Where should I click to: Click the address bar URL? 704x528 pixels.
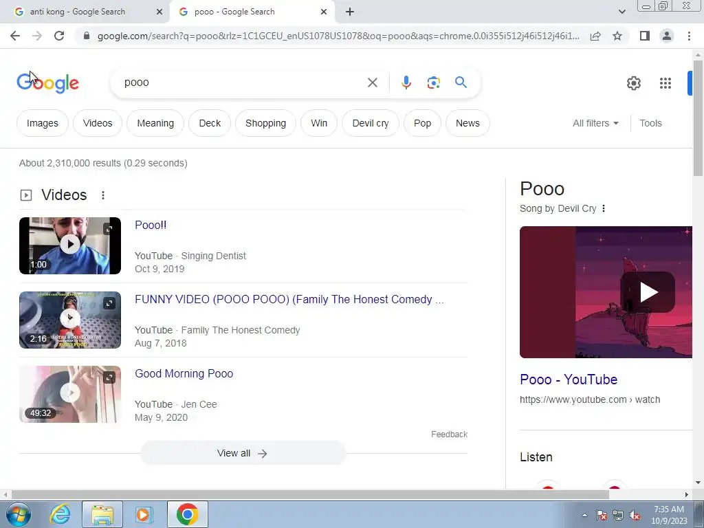(338, 36)
